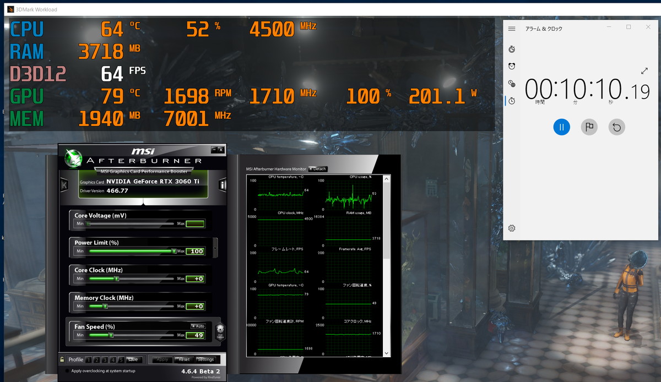Minimize the Alarms & Clock window

click(x=609, y=27)
